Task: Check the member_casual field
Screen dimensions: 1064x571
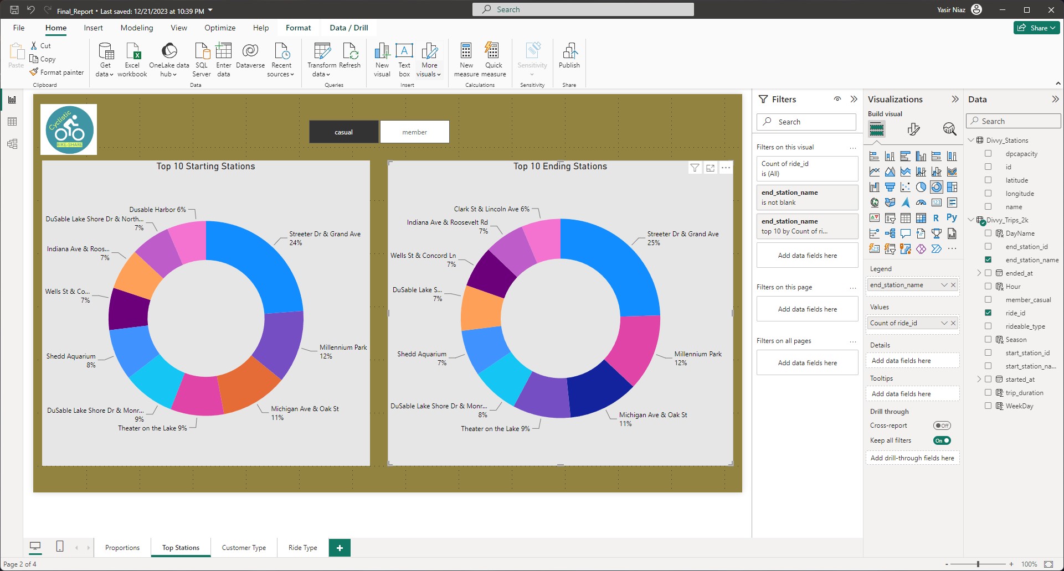Action: click(x=988, y=299)
